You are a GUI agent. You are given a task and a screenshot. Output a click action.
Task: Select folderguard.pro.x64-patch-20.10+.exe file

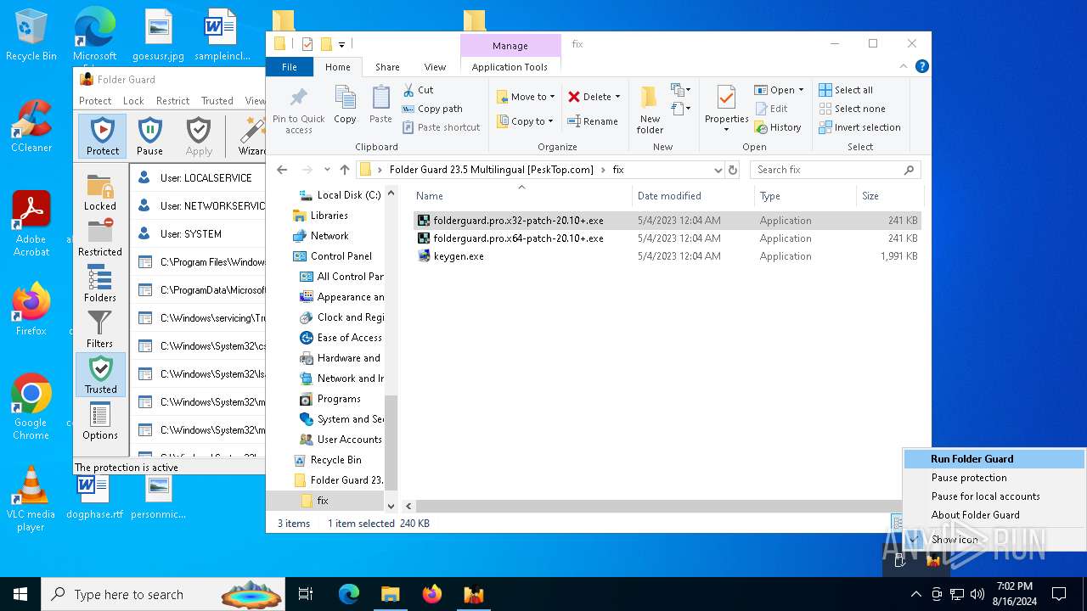[667, 238]
